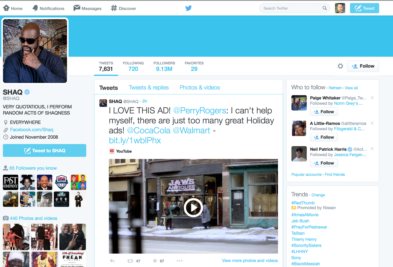
Task: Open Find friends link
Action: [x=335, y=174]
